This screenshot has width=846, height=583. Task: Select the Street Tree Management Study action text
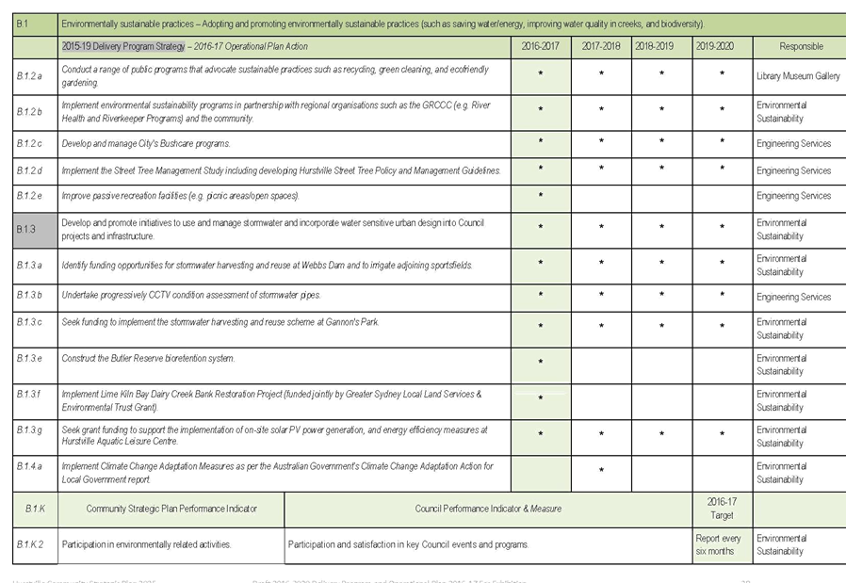pos(283,170)
